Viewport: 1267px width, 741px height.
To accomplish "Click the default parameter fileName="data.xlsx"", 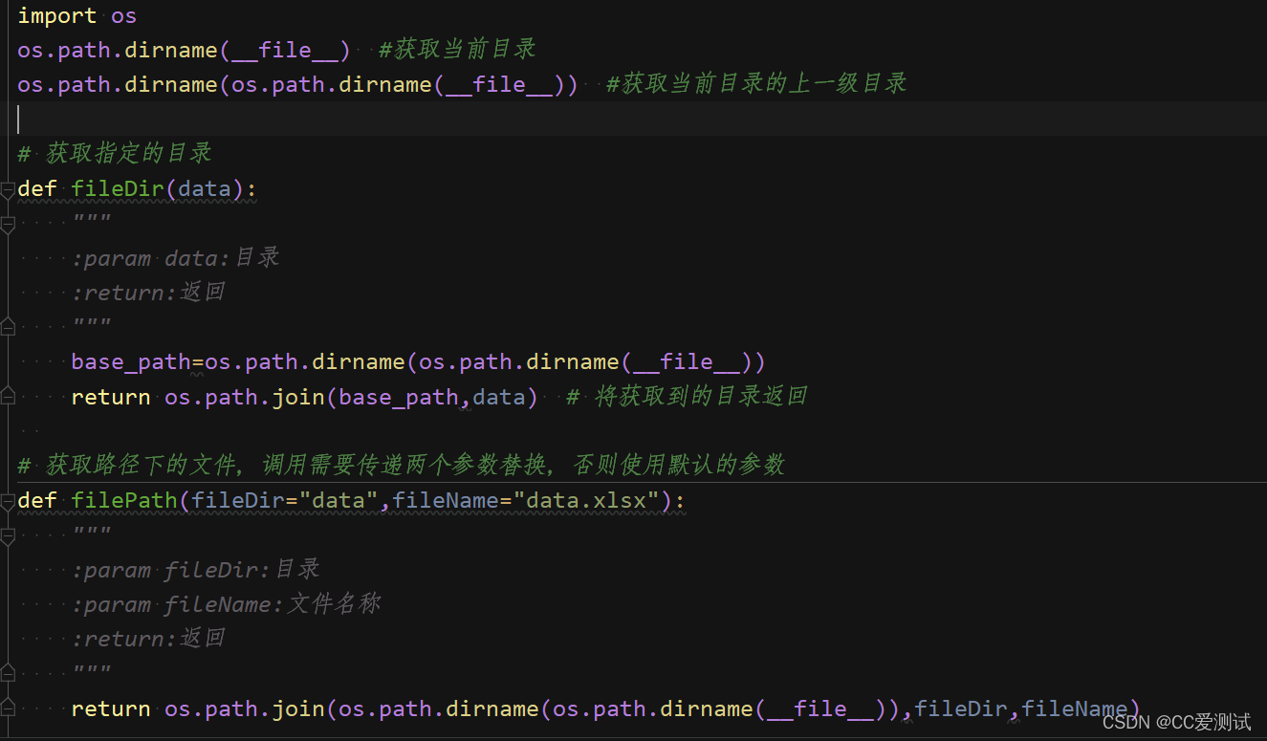I will (x=526, y=500).
